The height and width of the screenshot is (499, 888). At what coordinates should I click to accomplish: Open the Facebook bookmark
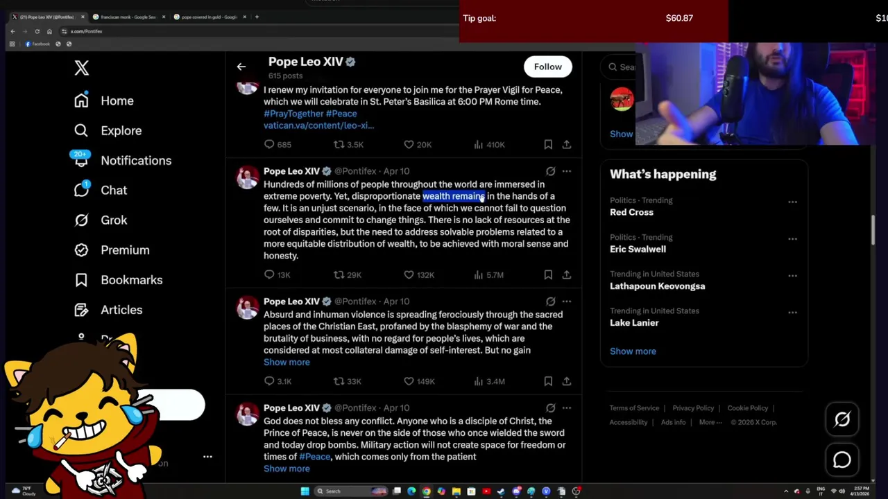point(37,44)
